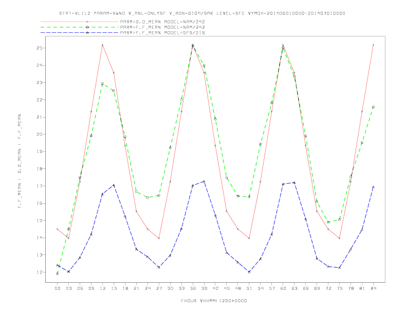Image resolution: width=407 pixels, height=314 pixels.
Task: Click x-axis tick label 48
Action: [238, 288]
